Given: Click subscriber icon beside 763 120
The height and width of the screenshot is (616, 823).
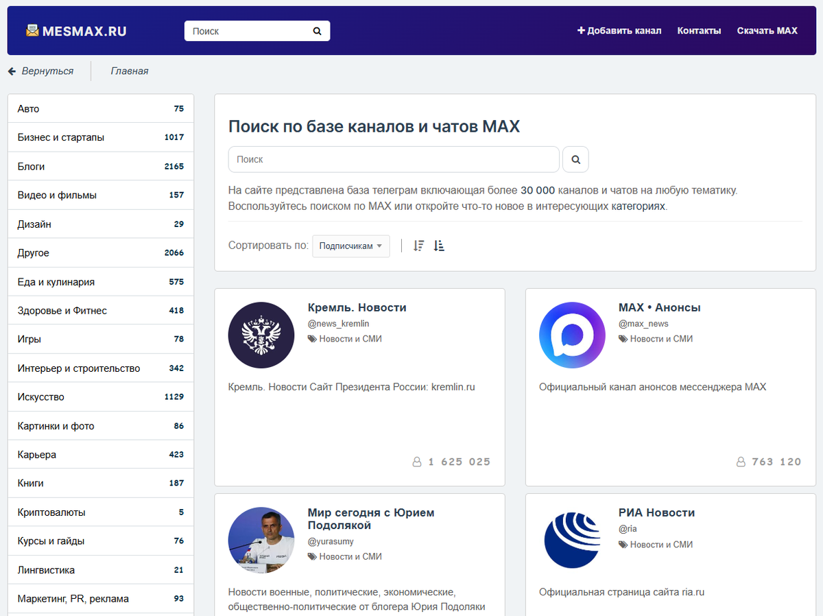Looking at the screenshot, I should 740,462.
